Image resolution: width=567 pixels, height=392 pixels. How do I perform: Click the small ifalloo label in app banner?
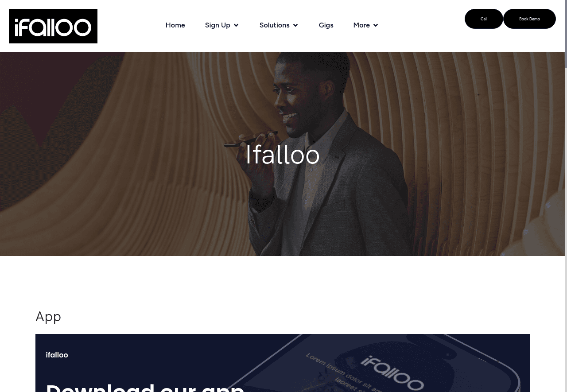[x=57, y=355]
